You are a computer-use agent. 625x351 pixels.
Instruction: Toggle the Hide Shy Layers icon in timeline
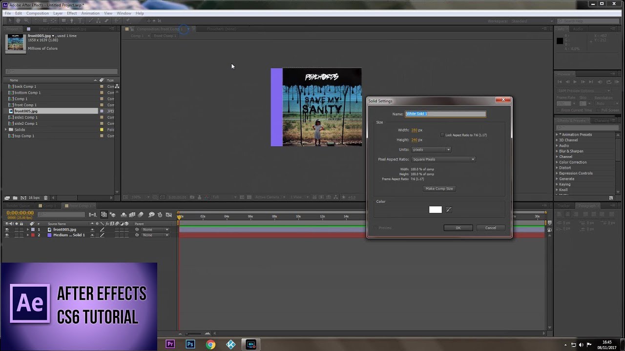coord(124,215)
